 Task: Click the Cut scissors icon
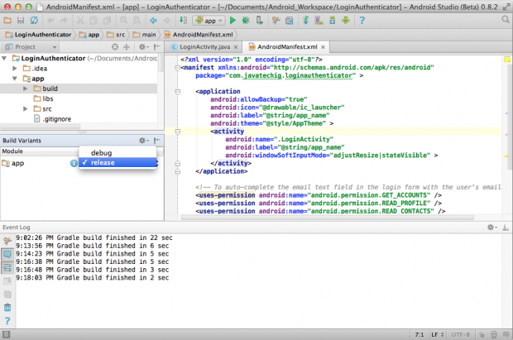point(80,21)
